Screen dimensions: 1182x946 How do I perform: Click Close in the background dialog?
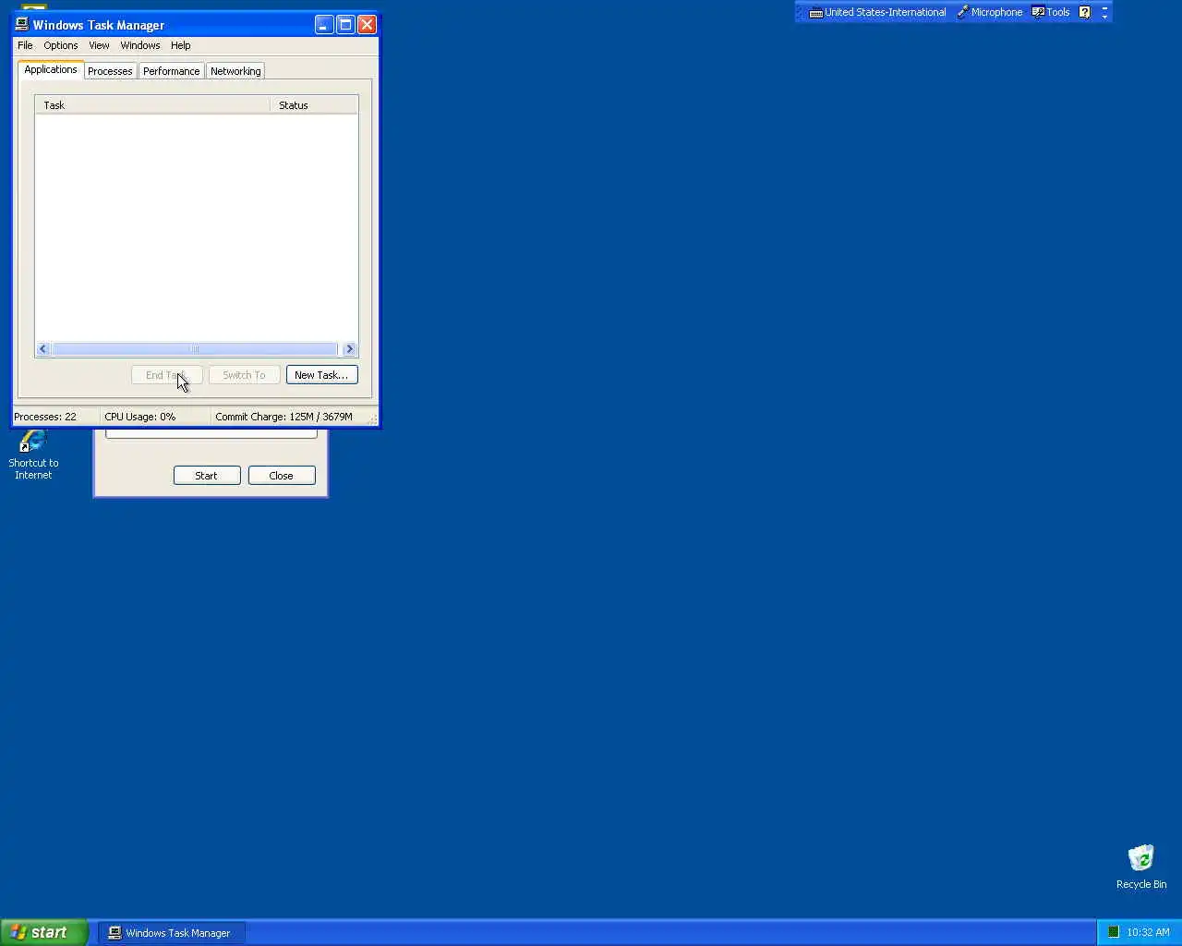click(x=282, y=476)
